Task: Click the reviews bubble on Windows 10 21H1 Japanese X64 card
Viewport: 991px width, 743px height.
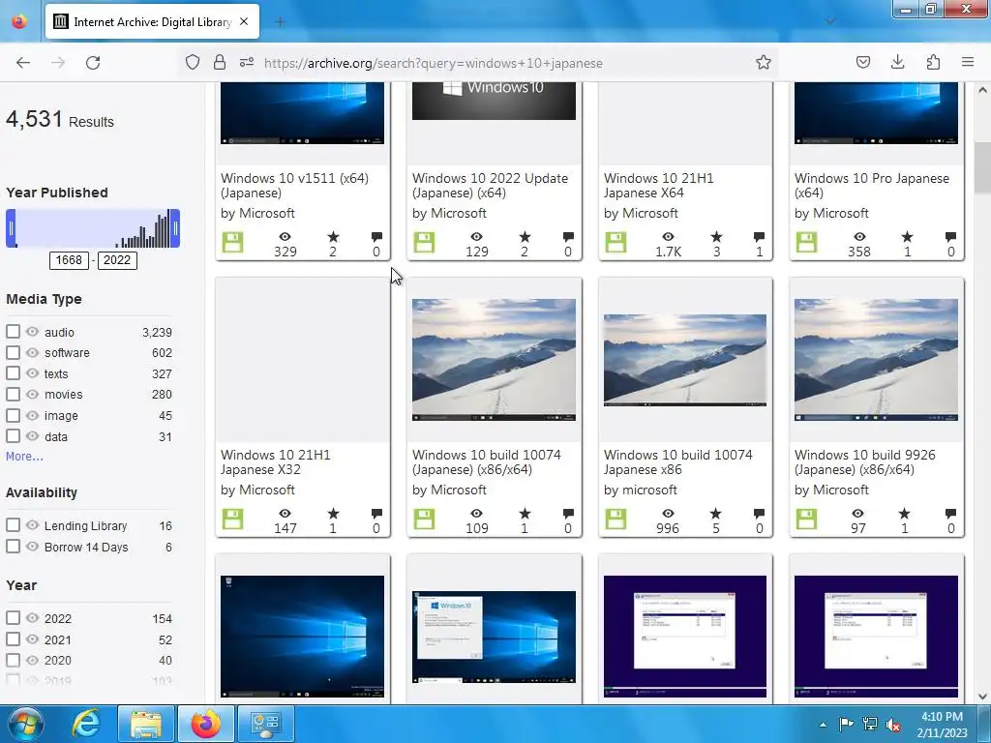Action: coord(759,237)
